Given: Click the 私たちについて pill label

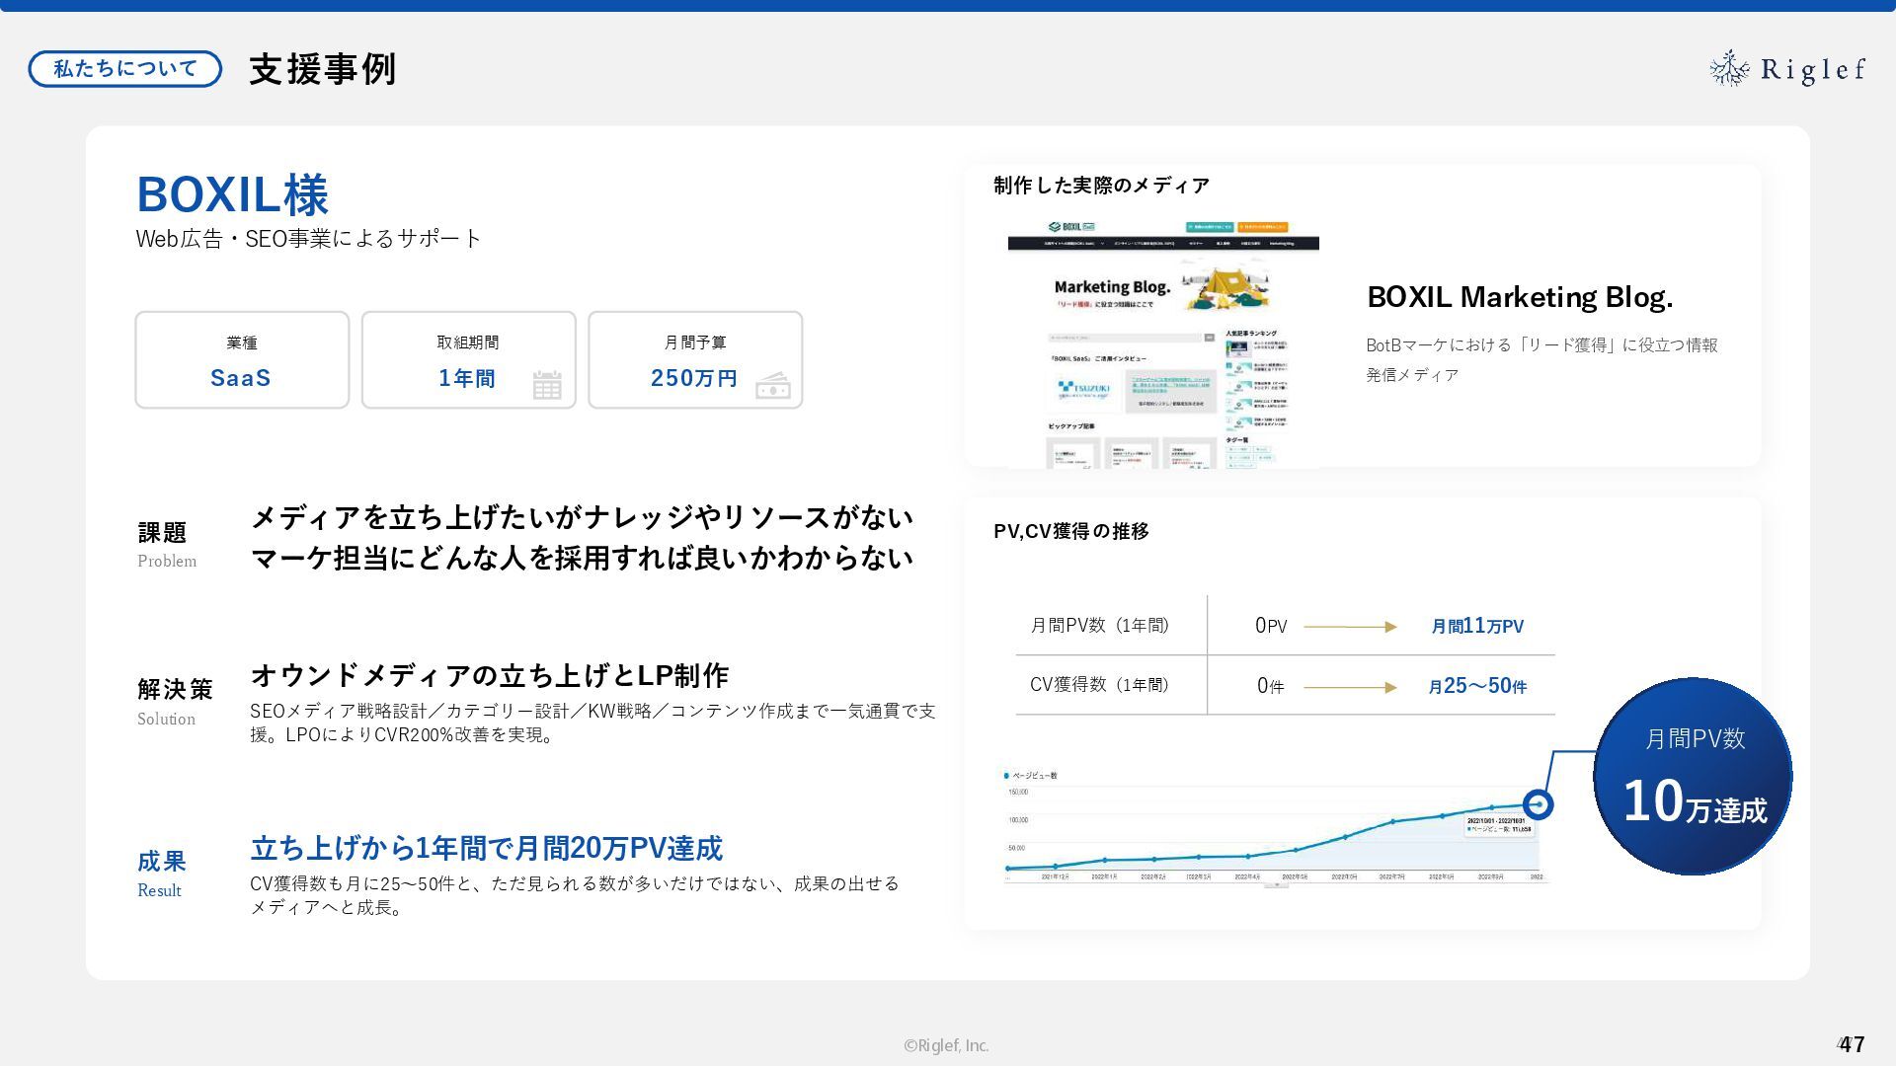Looking at the screenshot, I should tap(125, 69).
